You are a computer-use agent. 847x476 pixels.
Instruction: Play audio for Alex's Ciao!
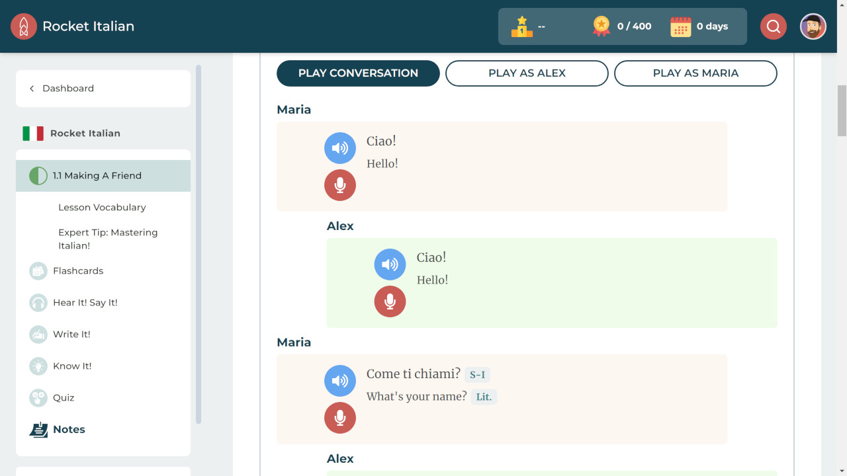click(390, 264)
